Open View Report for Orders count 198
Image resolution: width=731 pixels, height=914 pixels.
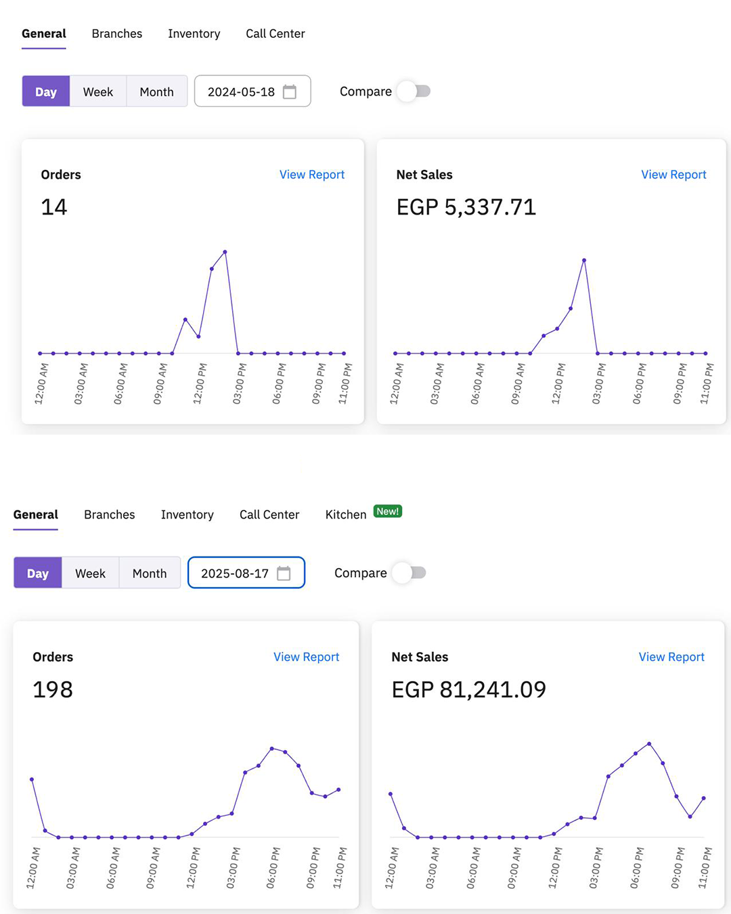point(307,657)
